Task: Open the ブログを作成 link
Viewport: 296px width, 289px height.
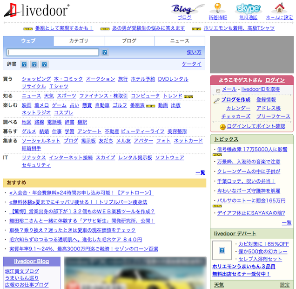Action: pos(236,100)
